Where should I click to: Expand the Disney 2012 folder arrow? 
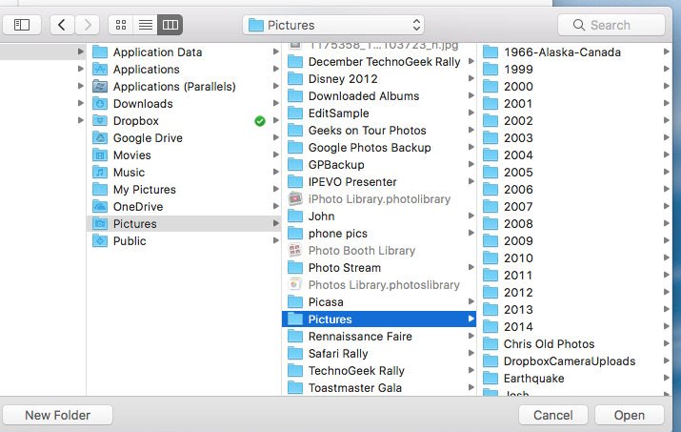coord(471,79)
